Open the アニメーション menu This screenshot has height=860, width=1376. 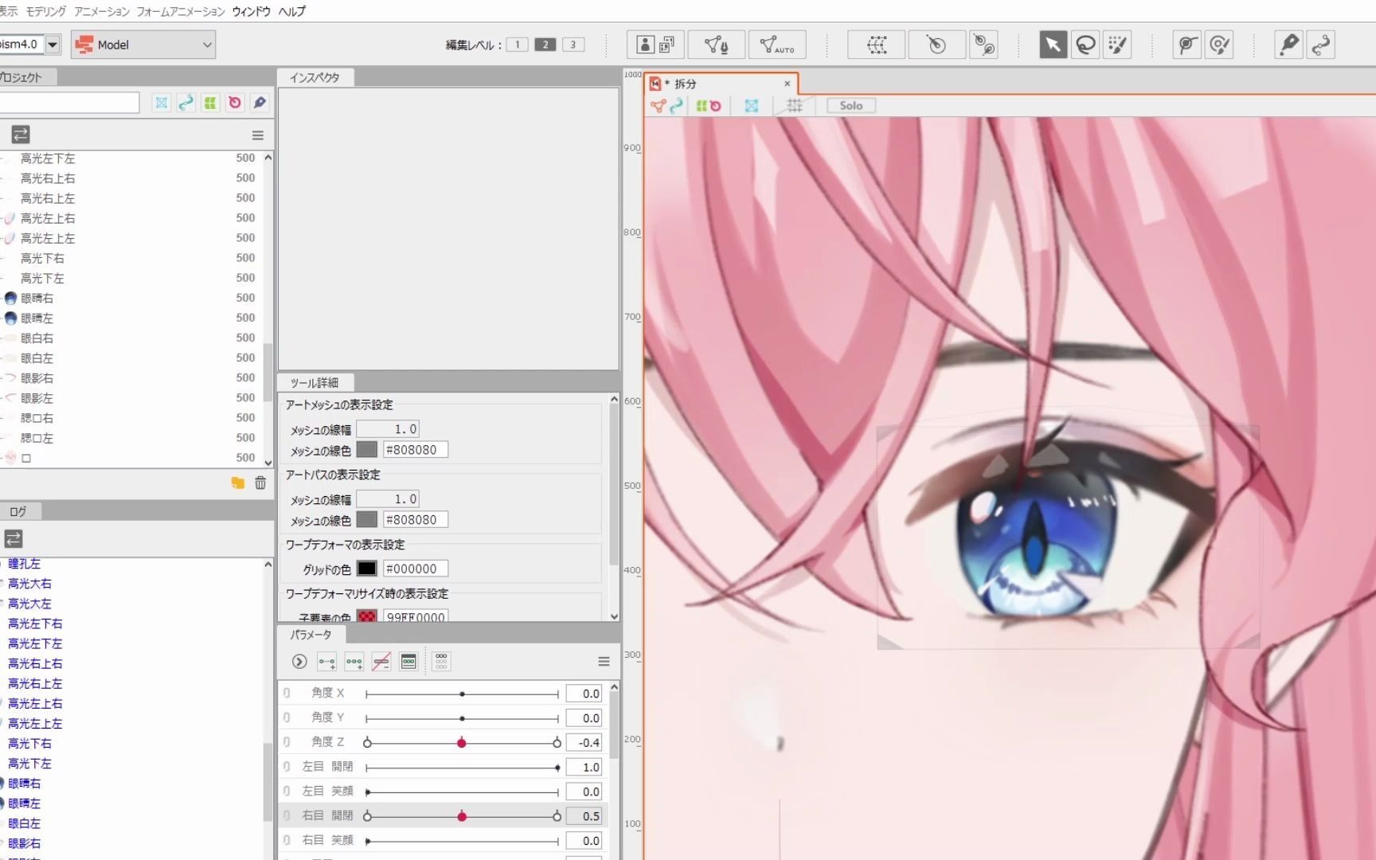[101, 11]
